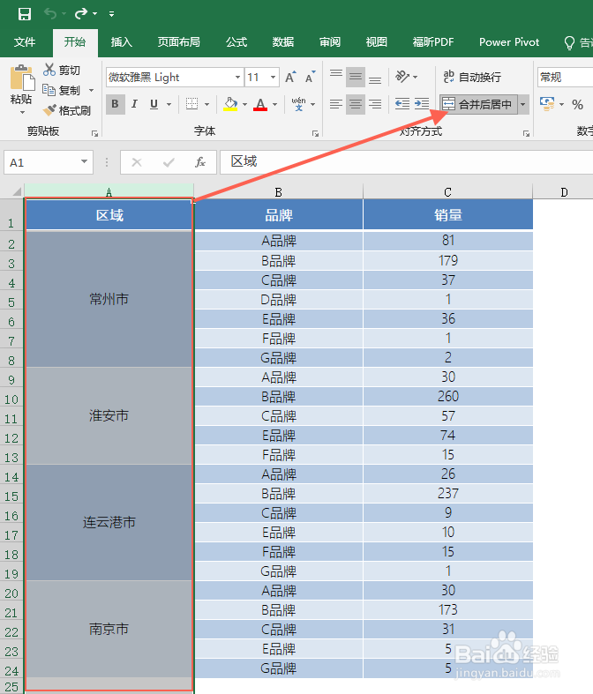
Task: Expand the Name Box dropdown arrow
Action: pos(84,162)
